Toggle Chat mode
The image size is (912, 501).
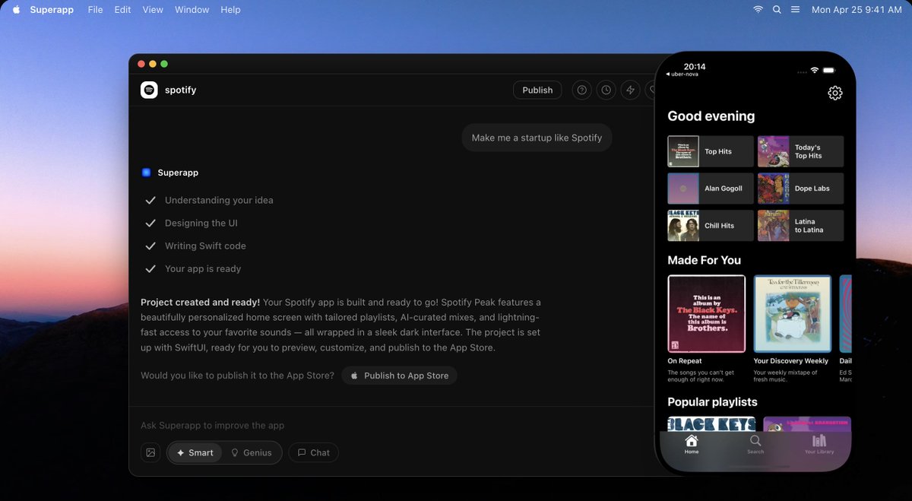tap(314, 452)
